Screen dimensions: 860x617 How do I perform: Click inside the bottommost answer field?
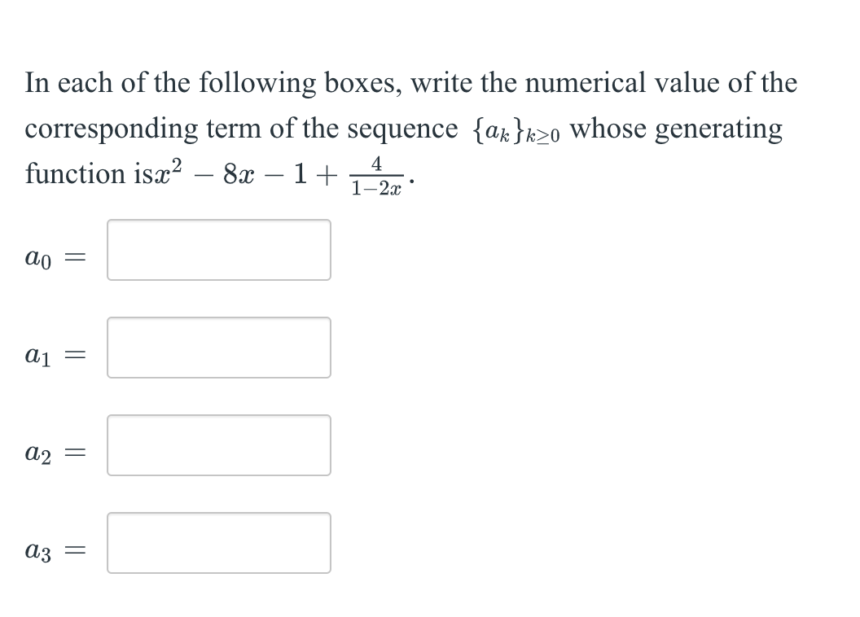tap(217, 543)
